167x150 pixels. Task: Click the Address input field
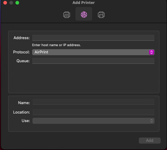pyautogui.click(x=93, y=38)
